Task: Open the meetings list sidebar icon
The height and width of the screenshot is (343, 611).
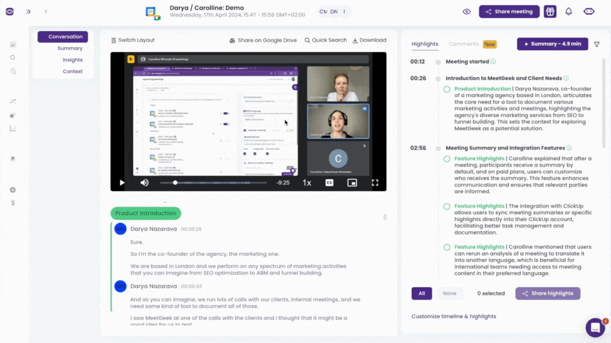Action: click(x=13, y=44)
